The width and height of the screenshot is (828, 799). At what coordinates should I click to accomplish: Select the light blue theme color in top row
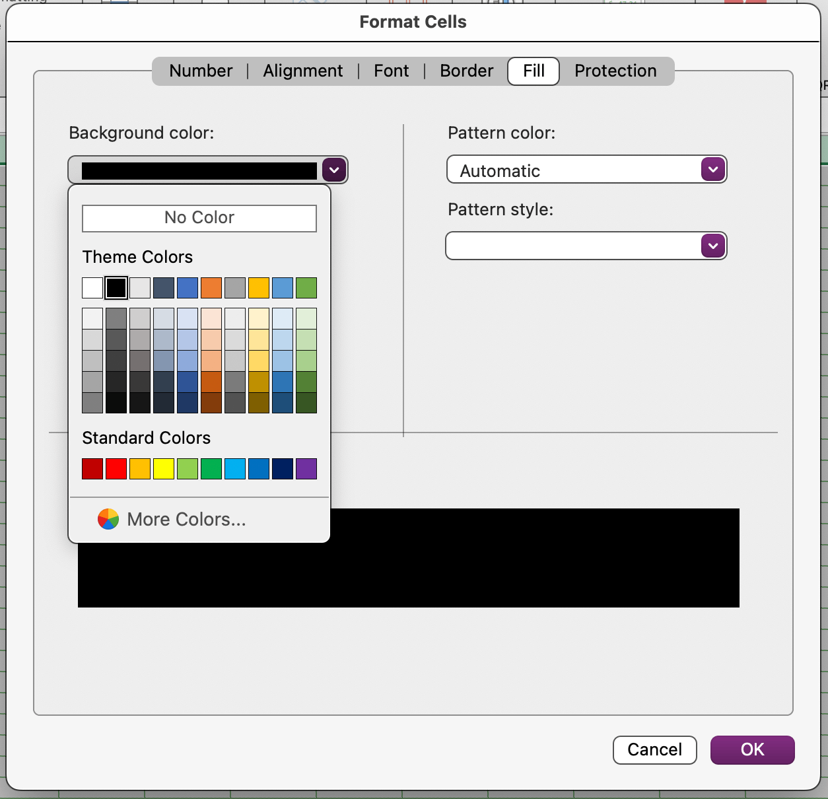click(x=283, y=288)
